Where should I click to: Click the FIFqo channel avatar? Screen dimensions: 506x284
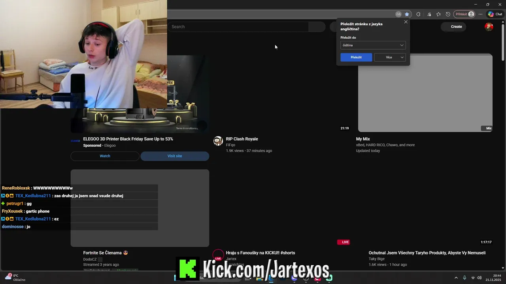(218, 141)
